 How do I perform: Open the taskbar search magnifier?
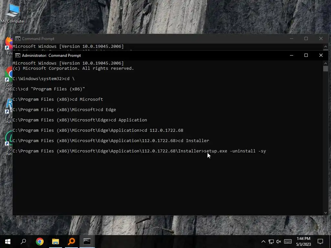point(23,241)
